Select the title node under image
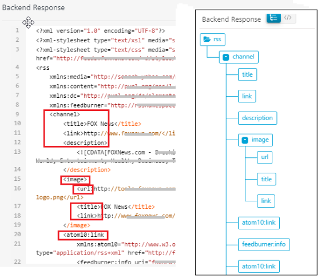Screen dimensions: 329x278 (267, 179)
